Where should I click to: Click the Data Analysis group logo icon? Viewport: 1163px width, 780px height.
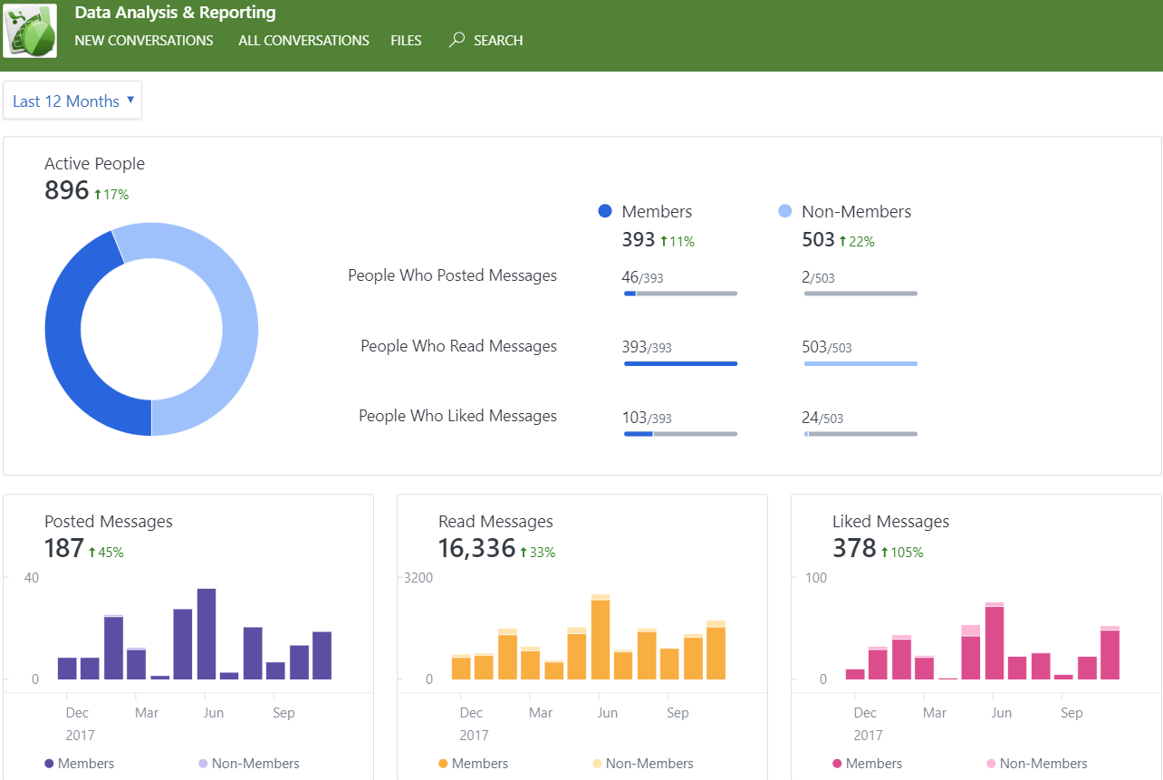(x=30, y=31)
